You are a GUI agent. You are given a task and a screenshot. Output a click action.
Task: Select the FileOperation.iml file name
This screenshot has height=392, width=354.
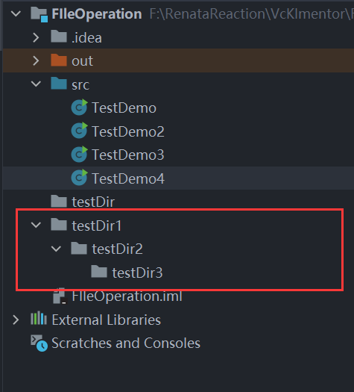[127, 296]
